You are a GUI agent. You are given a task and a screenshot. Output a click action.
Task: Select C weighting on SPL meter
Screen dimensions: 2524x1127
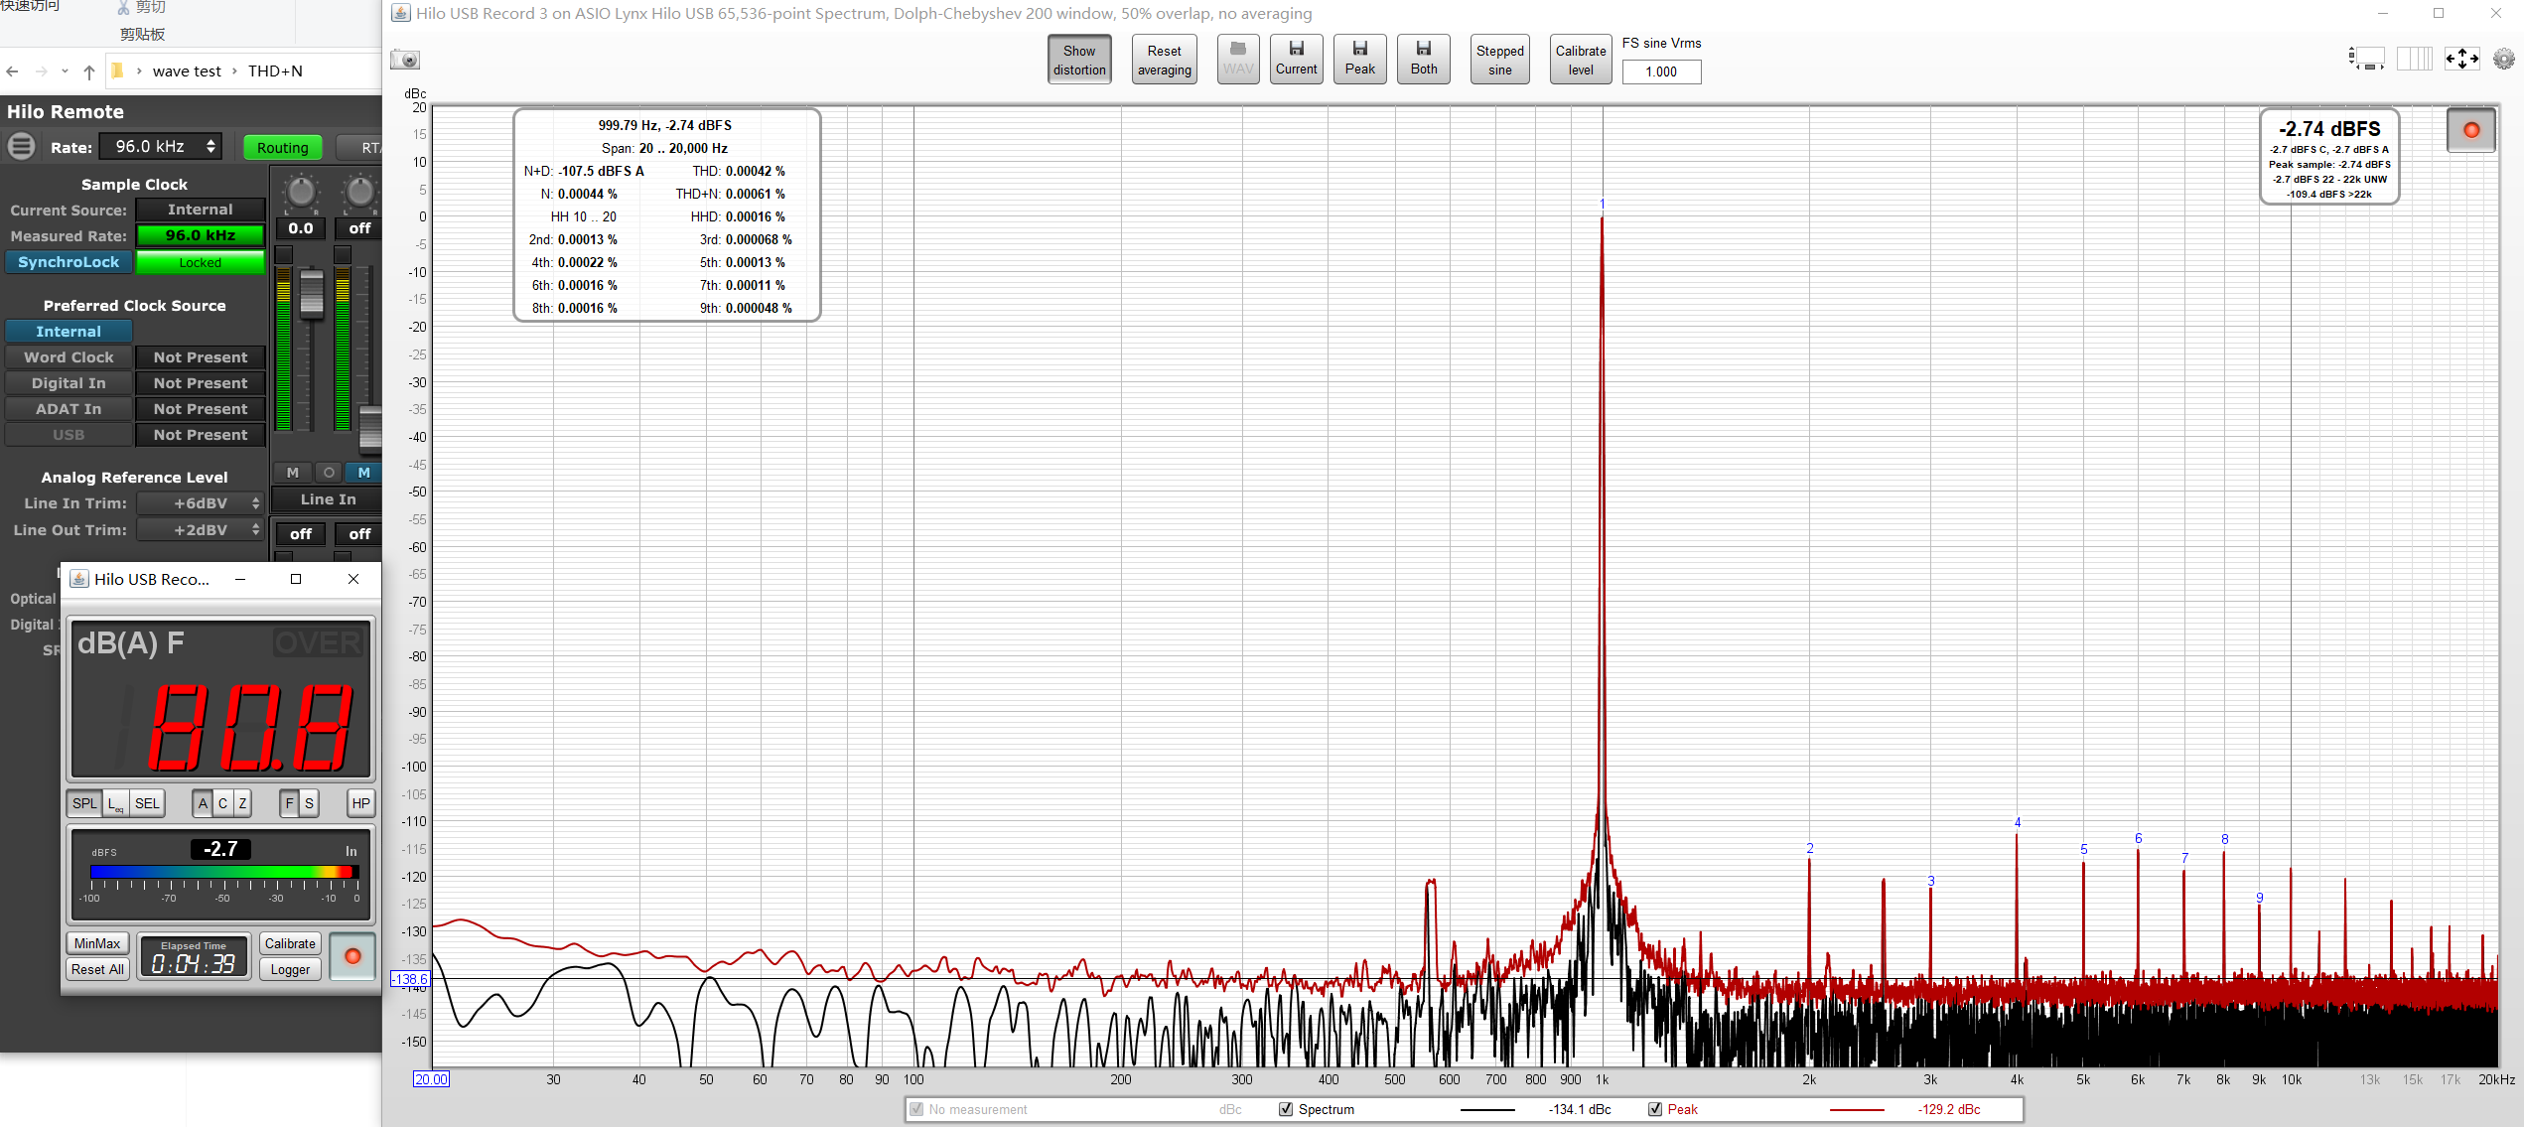(222, 803)
